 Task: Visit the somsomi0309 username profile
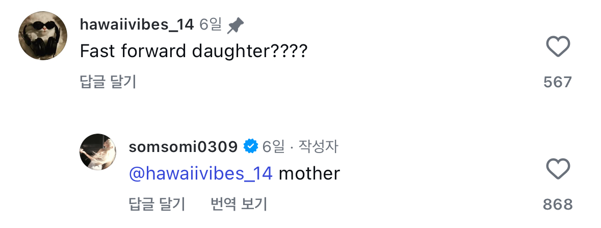coord(183,147)
